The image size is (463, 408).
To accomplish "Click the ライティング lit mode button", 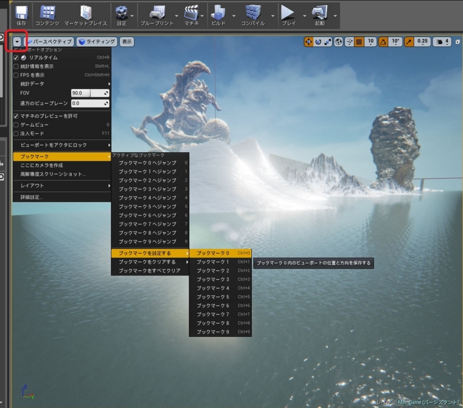I will tap(97, 42).
